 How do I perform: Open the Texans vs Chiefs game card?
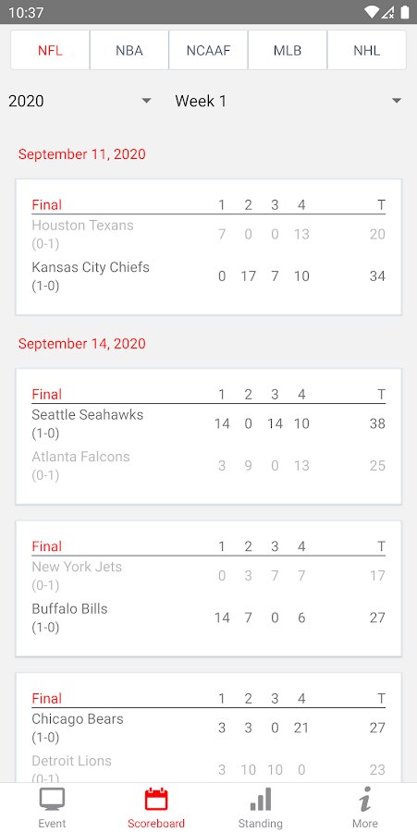(209, 247)
